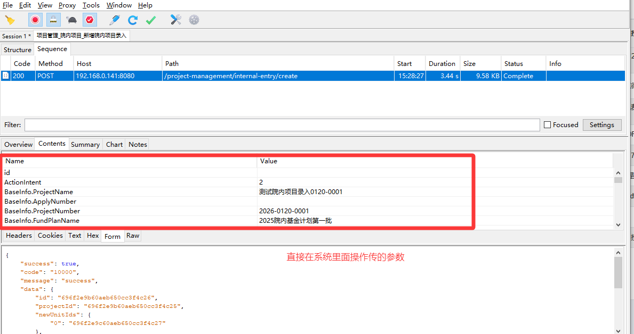Sort by the Duration column header
The height and width of the screenshot is (334, 634).
pyautogui.click(x=443, y=64)
